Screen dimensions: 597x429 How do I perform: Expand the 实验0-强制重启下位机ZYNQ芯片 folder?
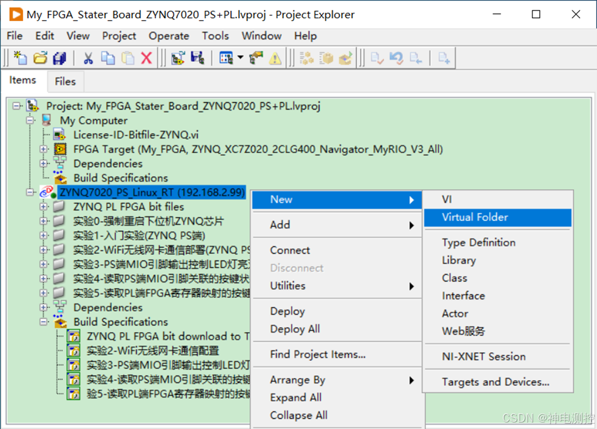44,221
